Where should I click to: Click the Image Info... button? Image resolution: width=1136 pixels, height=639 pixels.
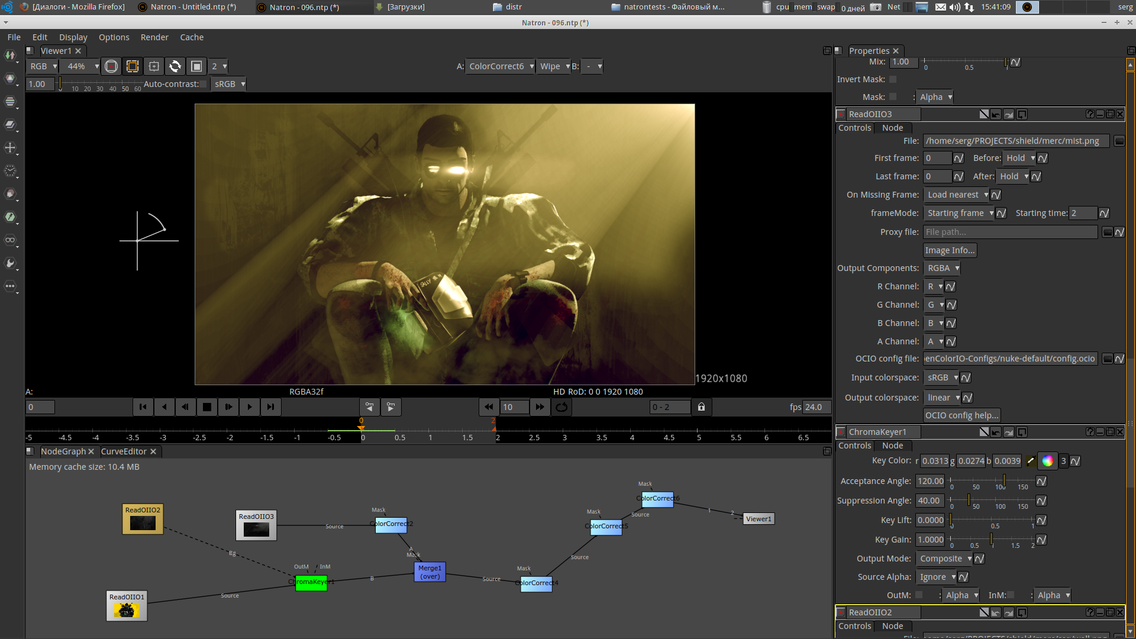tap(950, 250)
